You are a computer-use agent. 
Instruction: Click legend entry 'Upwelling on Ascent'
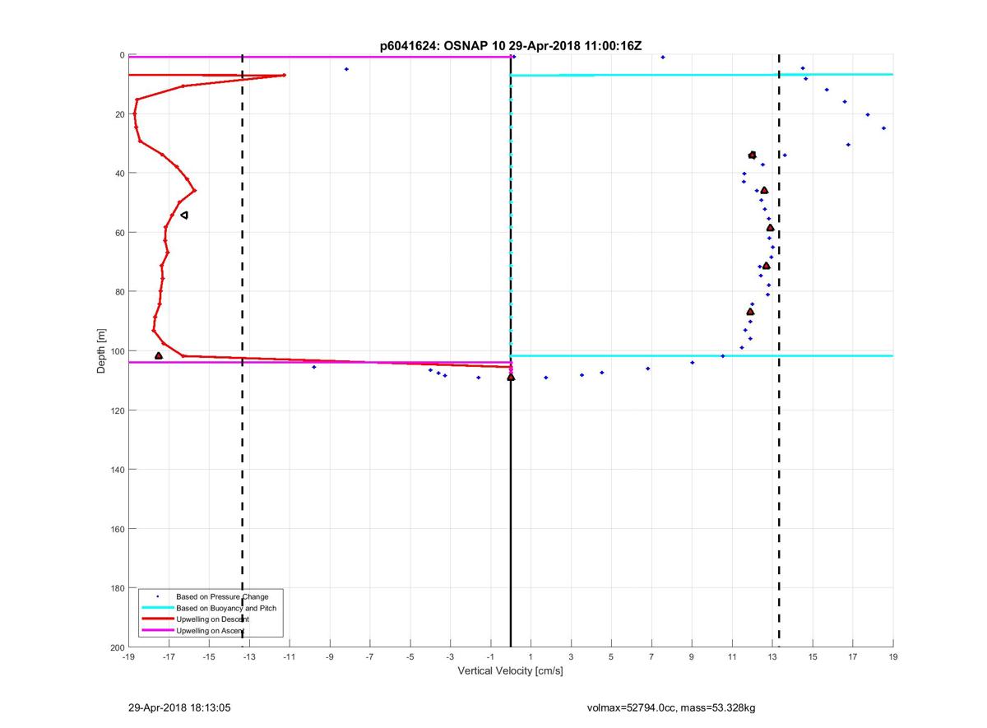211,630
